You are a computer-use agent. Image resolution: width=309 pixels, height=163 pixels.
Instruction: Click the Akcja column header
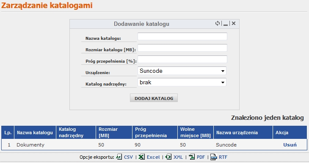click(290, 133)
